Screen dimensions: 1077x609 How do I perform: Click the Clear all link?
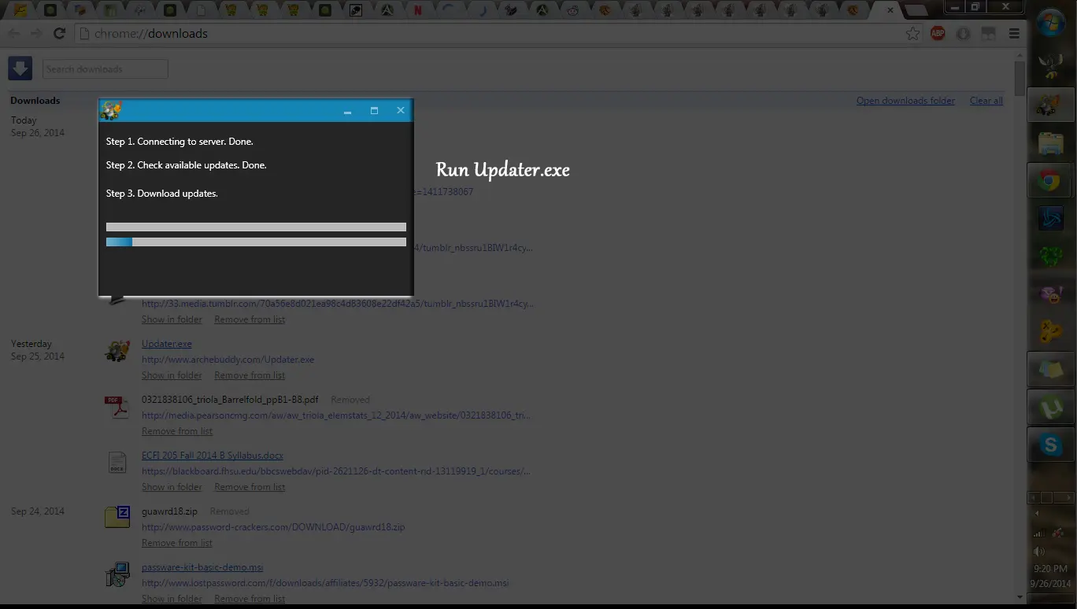986,101
